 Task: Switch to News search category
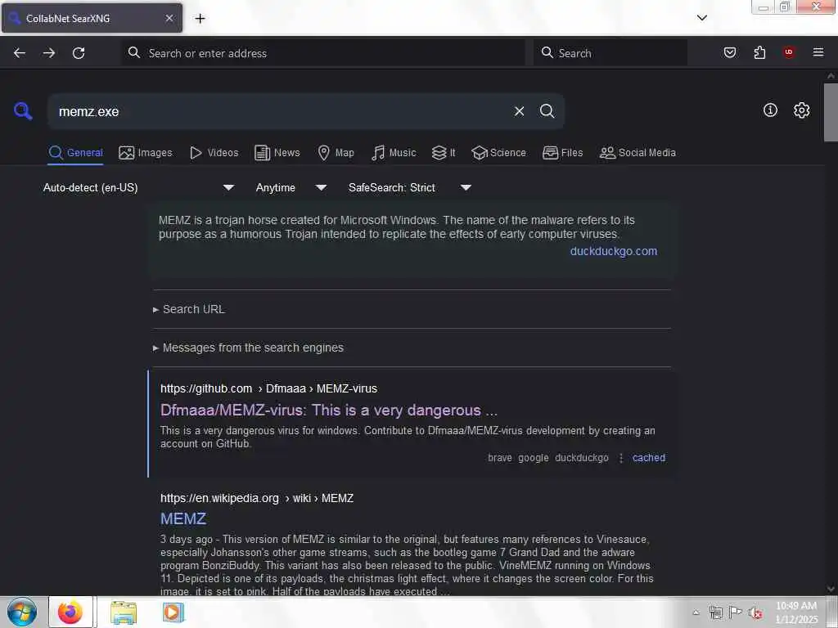(277, 153)
